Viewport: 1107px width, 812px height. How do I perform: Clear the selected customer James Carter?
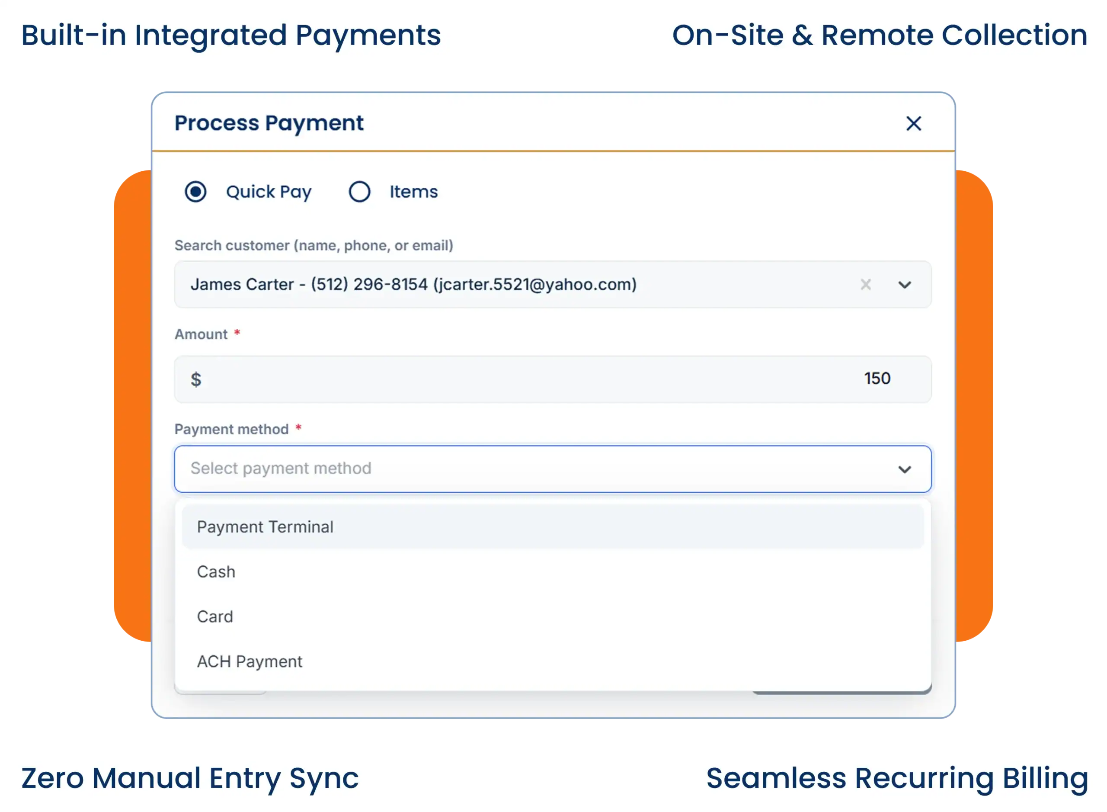[x=866, y=285]
